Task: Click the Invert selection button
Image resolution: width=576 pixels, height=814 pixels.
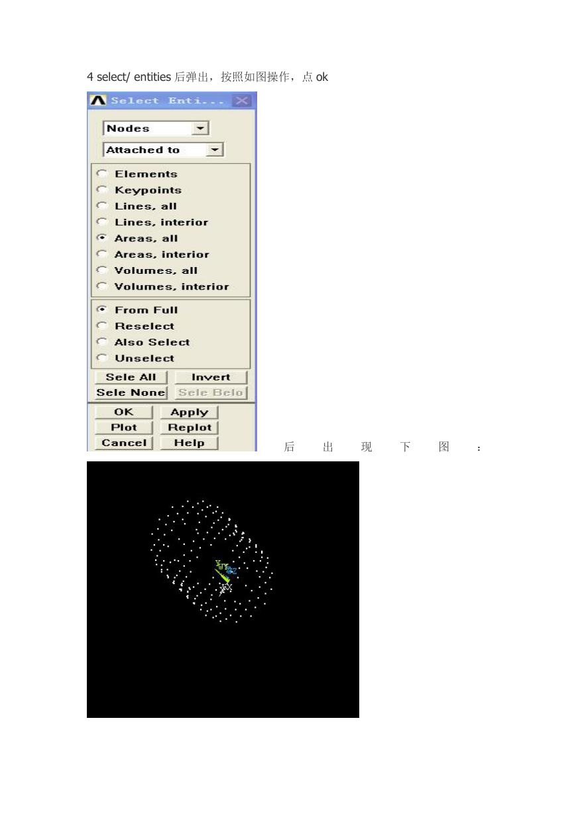Action: (211, 377)
